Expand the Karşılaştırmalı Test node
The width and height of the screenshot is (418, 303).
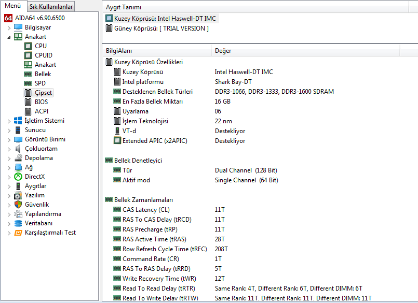[x=9, y=233]
